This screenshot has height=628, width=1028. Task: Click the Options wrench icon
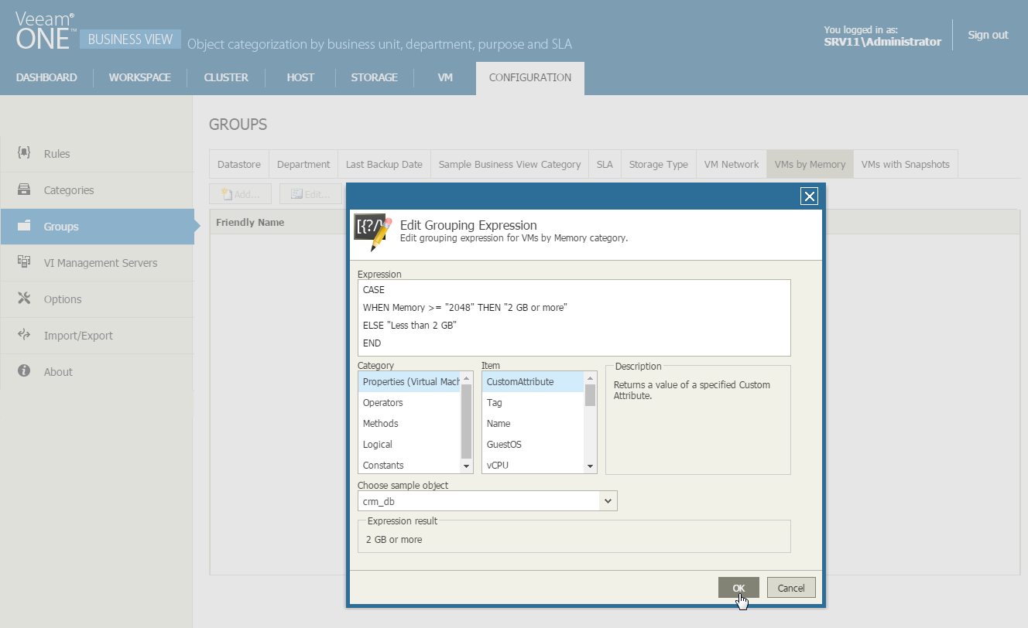coord(24,299)
